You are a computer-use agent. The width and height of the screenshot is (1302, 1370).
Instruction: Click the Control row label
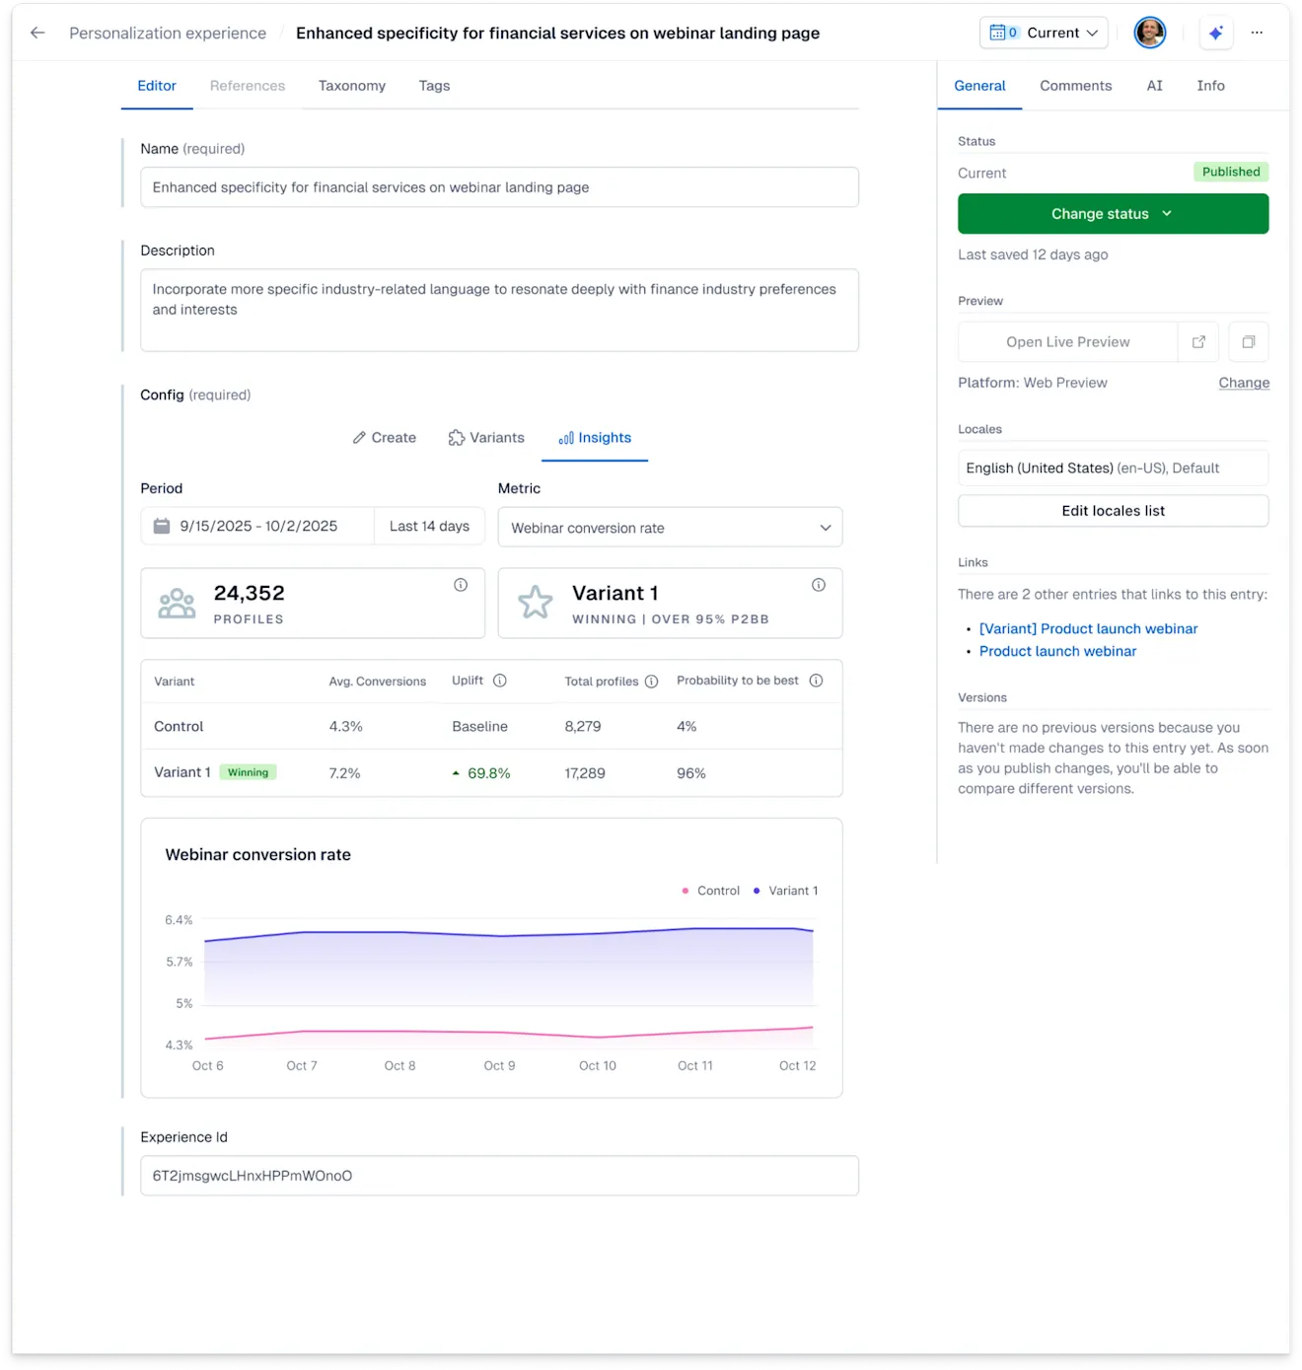(x=179, y=727)
